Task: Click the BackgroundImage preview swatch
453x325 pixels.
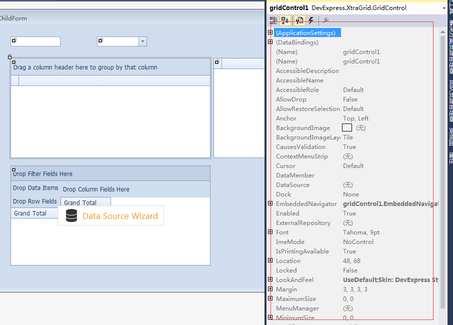Action: (x=347, y=128)
